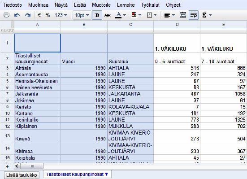Open the 10pt font size dropdown

click(x=82, y=15)
